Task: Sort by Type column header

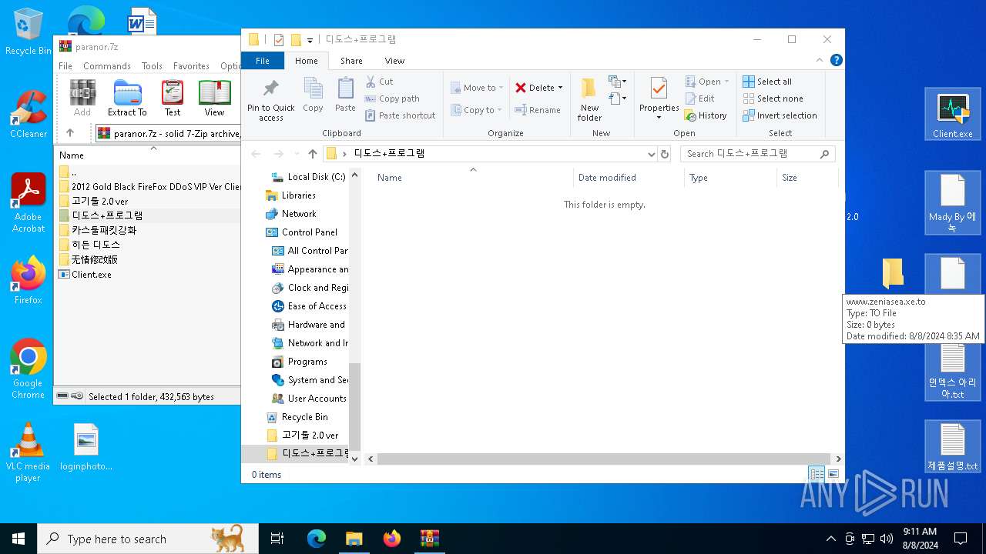Action: [x=730, y=178]
